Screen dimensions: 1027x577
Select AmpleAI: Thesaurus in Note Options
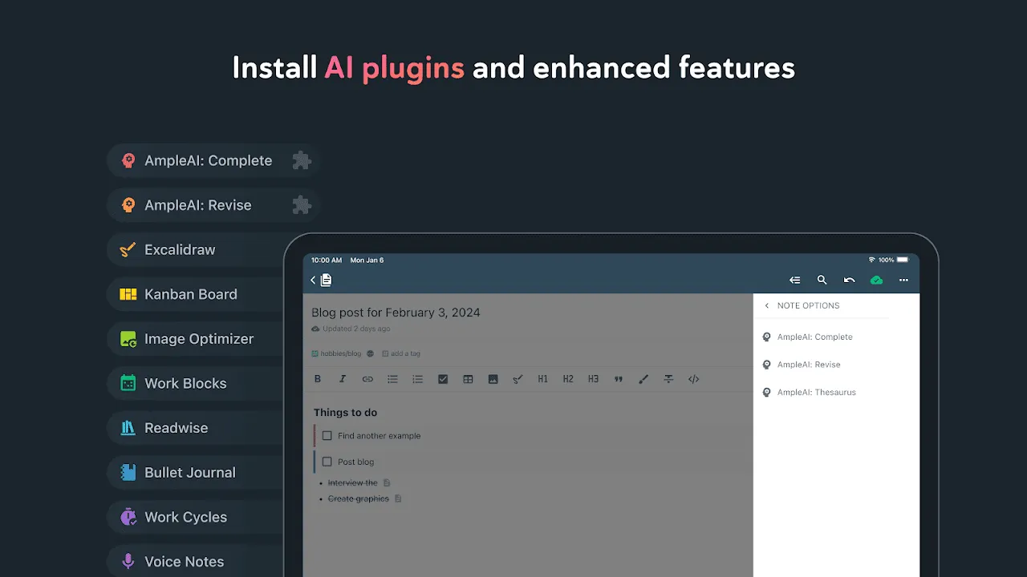click(x=816, y=393)
